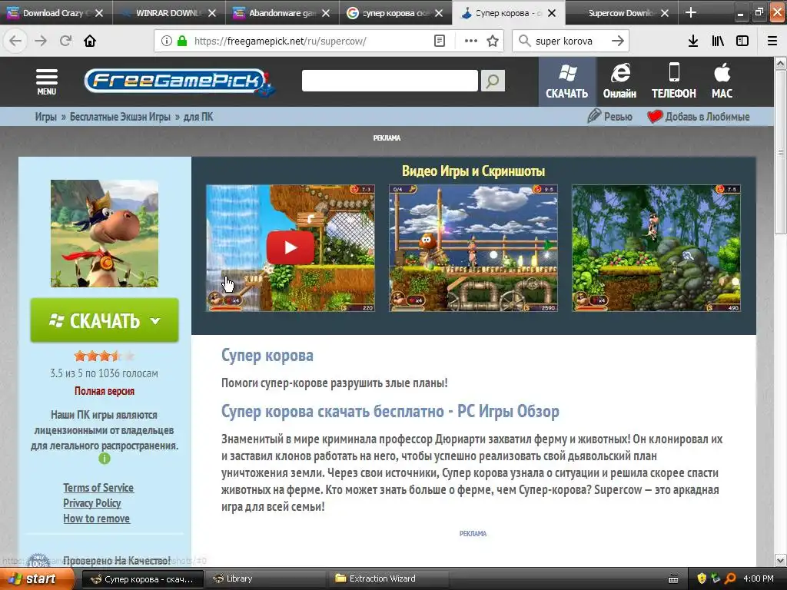The width and height of the screenshot is (787, 590).
Task: Add to favorites via red heart link
Action: (699, 117)
